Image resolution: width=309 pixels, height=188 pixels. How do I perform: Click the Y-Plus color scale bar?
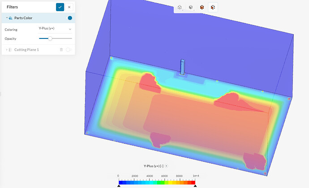(157, 183)
